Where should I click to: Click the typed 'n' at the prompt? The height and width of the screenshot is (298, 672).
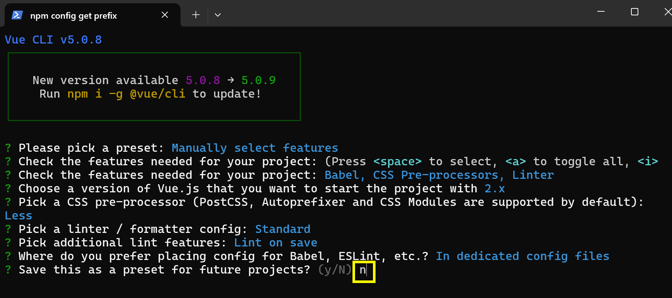point(362,270)
